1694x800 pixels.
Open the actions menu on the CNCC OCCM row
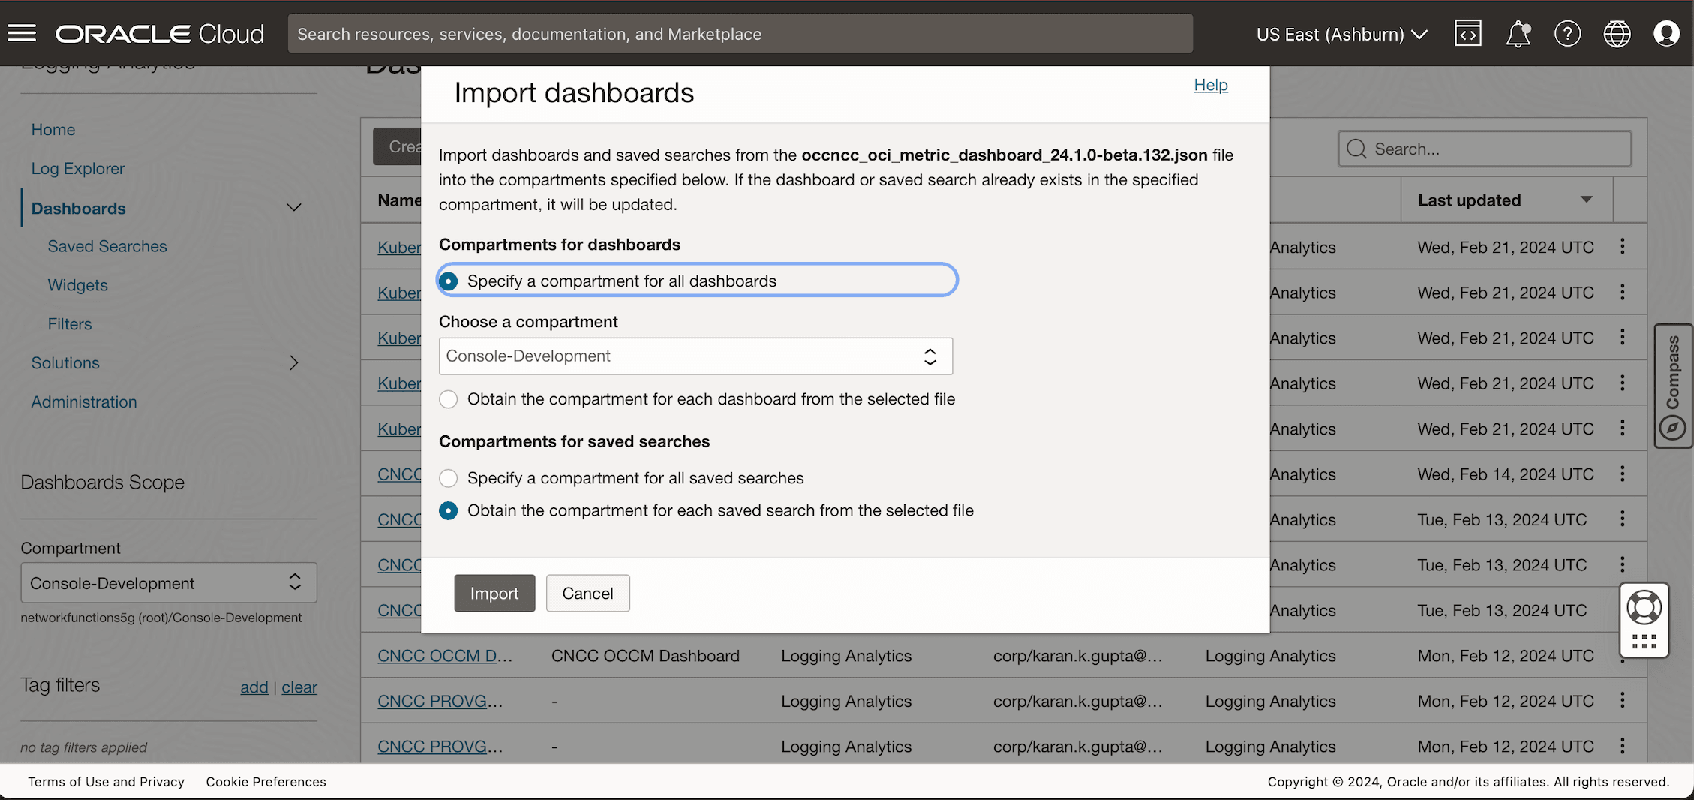pyautogui.click(x=1622, y=655)
